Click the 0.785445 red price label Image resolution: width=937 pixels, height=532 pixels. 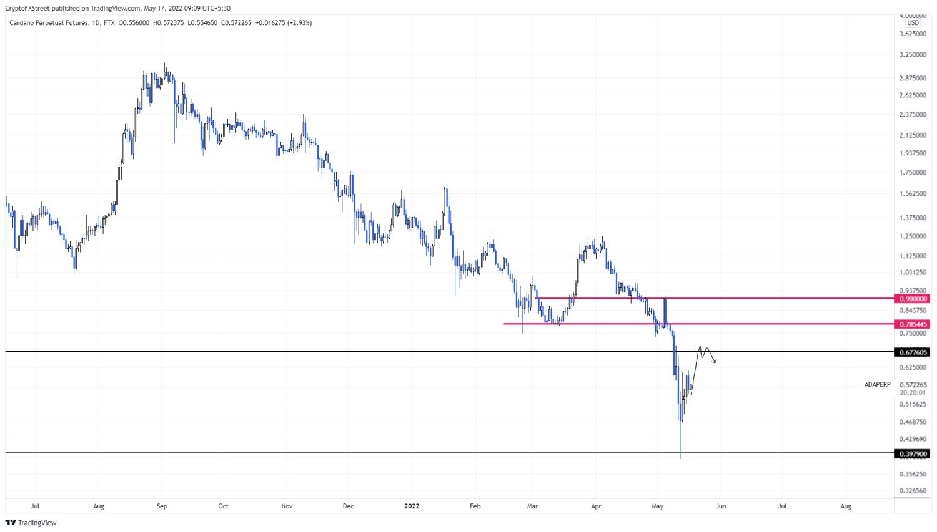(913, 324)
